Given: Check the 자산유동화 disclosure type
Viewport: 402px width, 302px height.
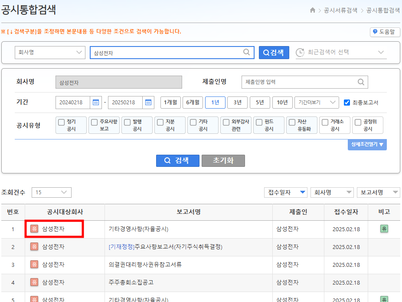Looking at the screenshot, I should click(292, 122).
